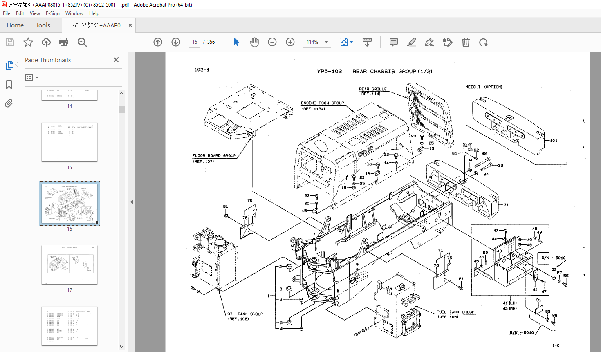This screenshot has width=601, height=352.
Task: Open the File menu
Action: point(7,13)
